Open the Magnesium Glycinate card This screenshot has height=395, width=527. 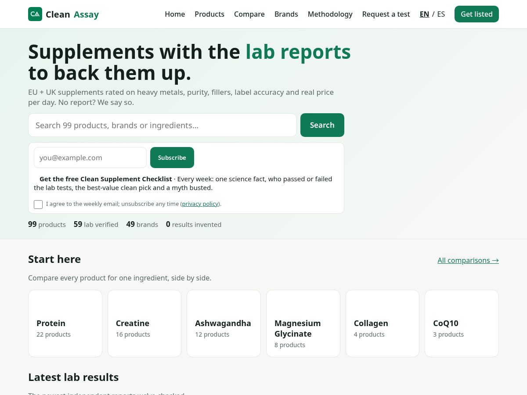(303, 323)
